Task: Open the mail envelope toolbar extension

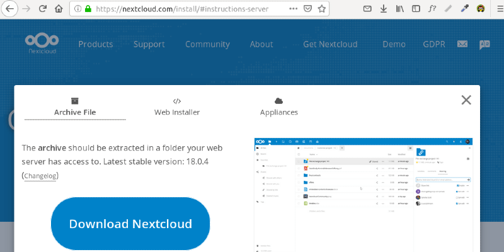Action: 367,9
